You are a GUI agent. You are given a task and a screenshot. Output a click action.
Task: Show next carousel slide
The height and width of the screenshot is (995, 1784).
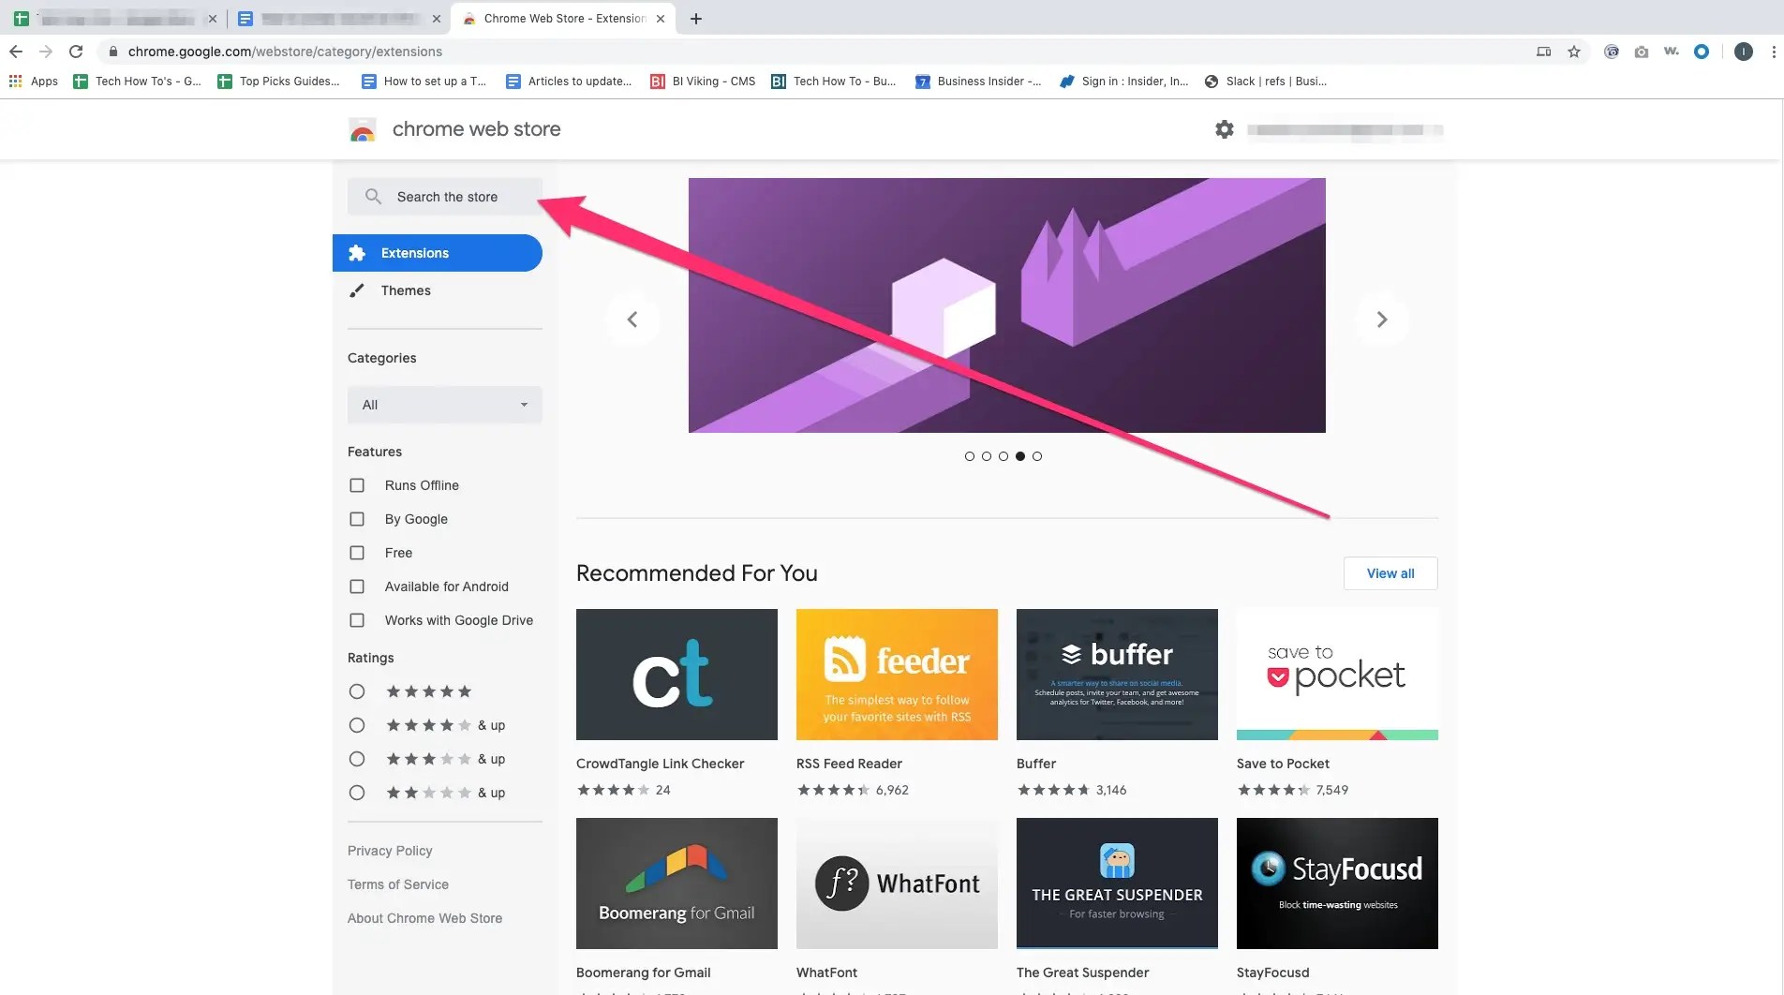(1381, 319)
